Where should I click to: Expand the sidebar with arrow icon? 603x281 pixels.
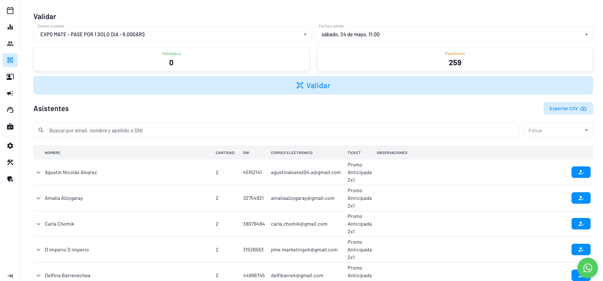(10, 276)
